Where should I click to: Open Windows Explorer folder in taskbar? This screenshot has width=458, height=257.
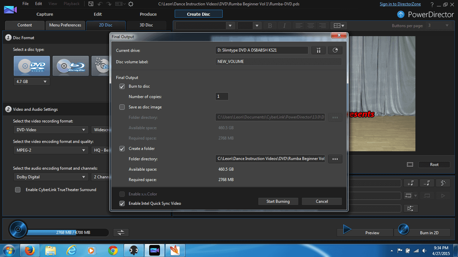pos(51,250)
